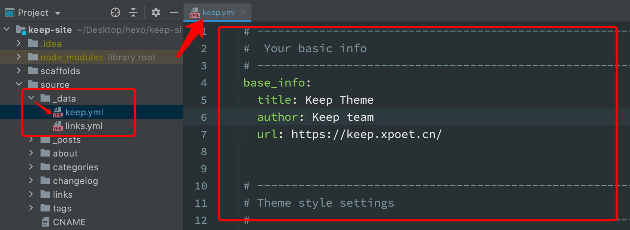Image resolution: width=630 pixels, height=230 pixels.
Task: Click the node_modules folder icon
Action: click(33, 57)
